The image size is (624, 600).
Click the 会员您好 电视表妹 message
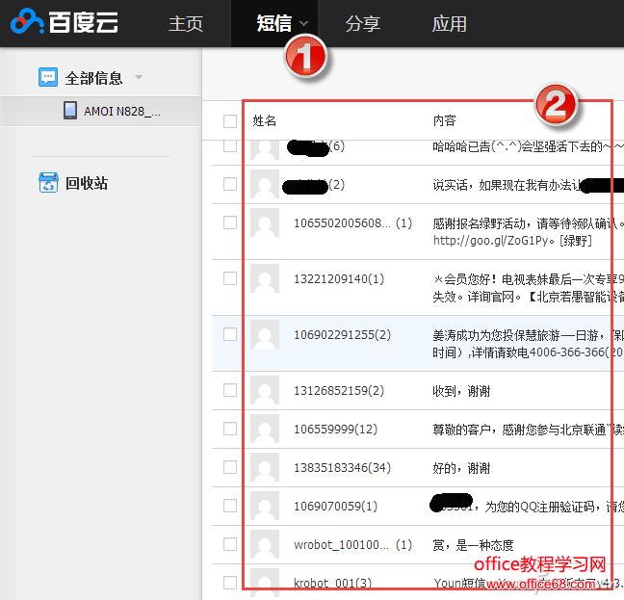(528, 288)
